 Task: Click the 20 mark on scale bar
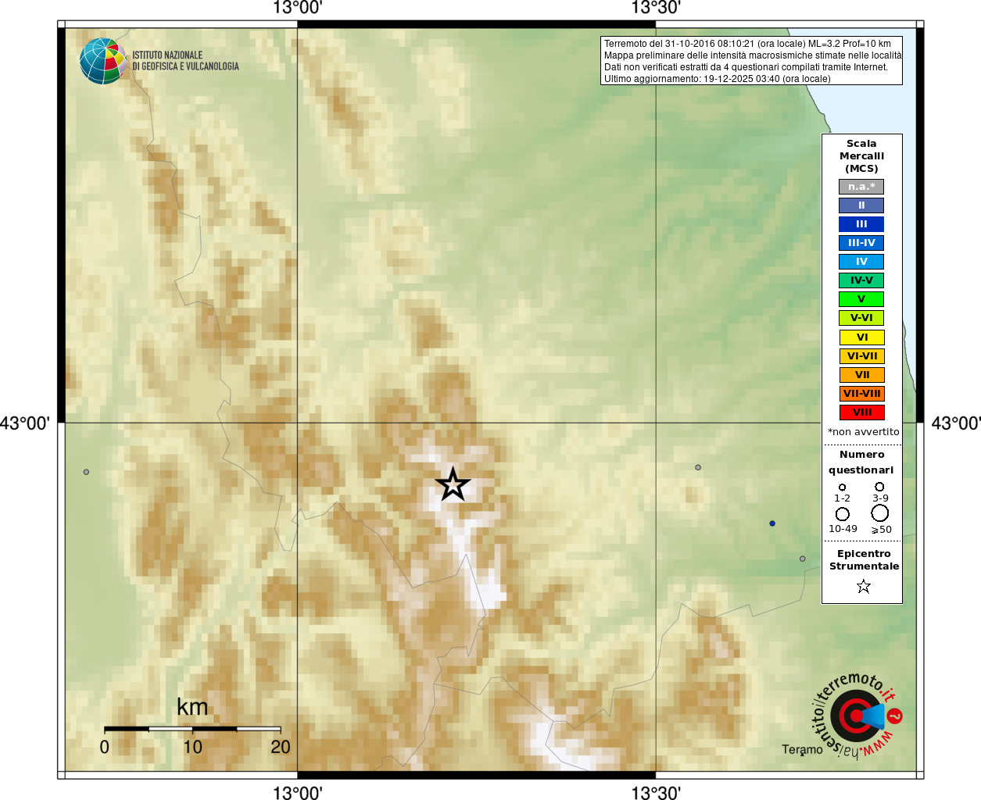click(x=281, y=747)
